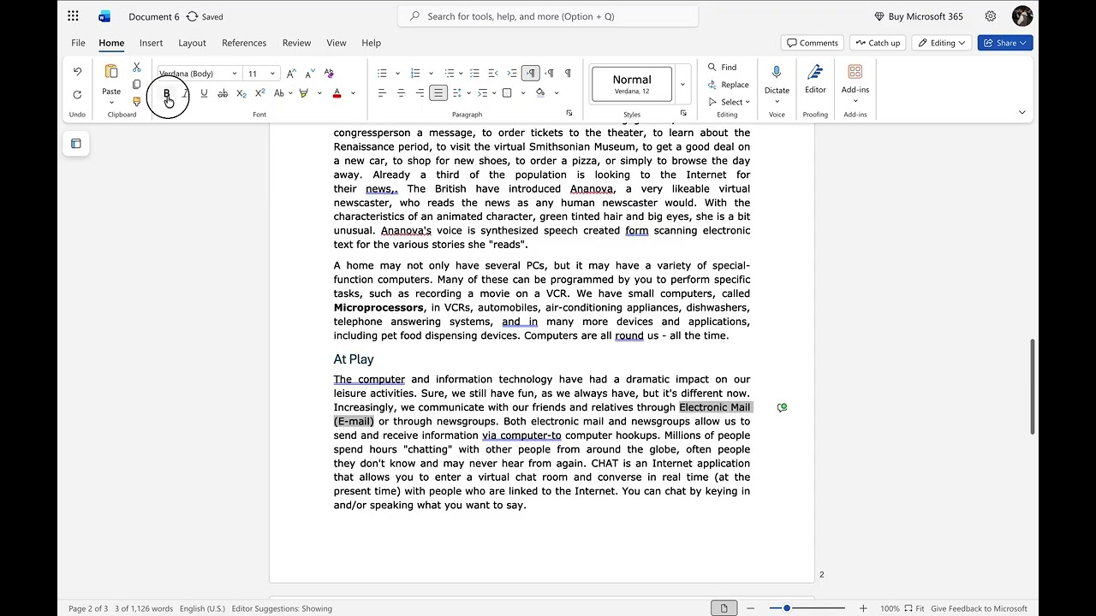
Task: Click the Borders icon
Action: click(507, 93)
